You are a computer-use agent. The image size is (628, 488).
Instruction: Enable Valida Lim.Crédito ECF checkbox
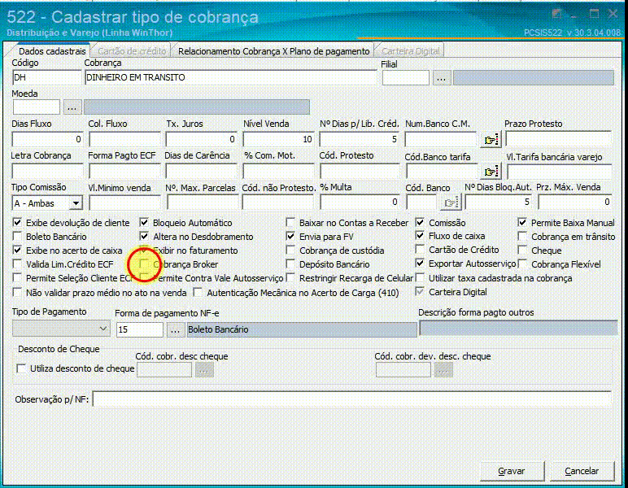[x=17, y=264]
